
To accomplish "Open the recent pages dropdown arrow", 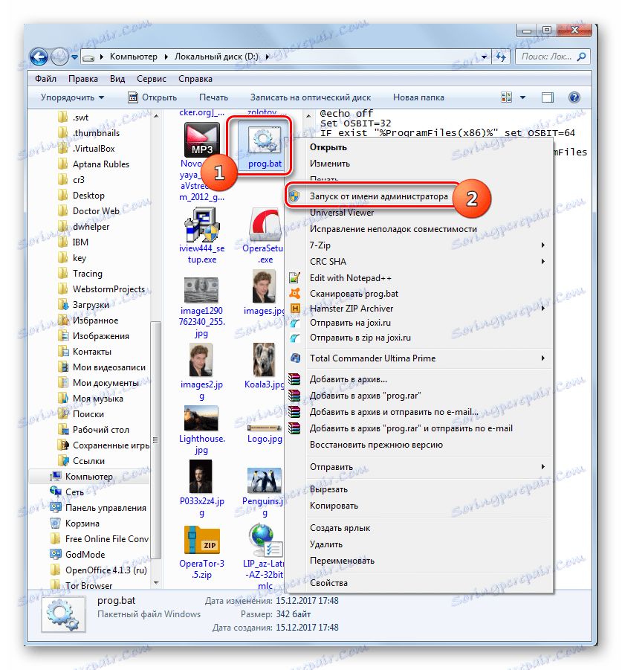I will click(x=75, y=57).
